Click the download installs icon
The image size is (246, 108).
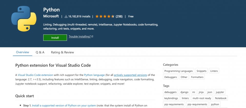point(66,16)
